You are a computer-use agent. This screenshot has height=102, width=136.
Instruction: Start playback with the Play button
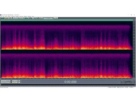pyautogui.click(x=4, y=81)
